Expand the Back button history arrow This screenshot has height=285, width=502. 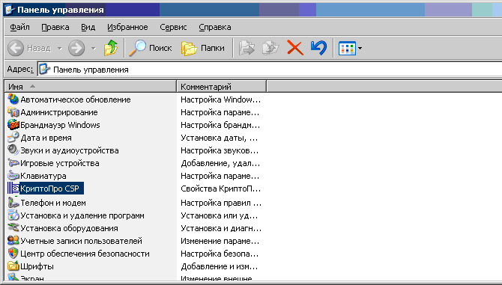click(59, 48)
